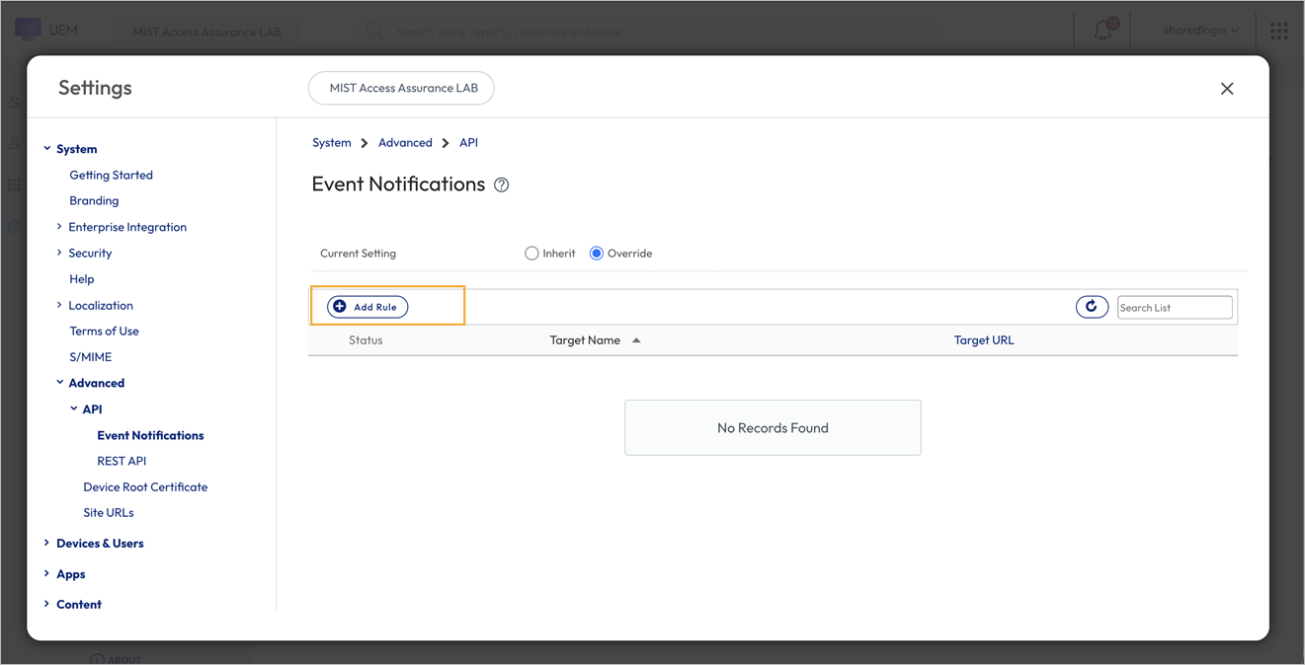Sort by Target Name arrow

pyautogui.click(x=636, y=340)
